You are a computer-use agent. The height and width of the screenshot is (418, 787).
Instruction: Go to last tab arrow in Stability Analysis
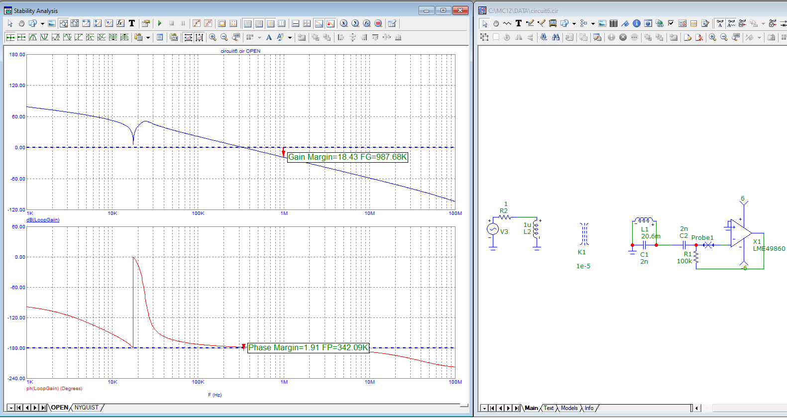(x=43, y=408)
